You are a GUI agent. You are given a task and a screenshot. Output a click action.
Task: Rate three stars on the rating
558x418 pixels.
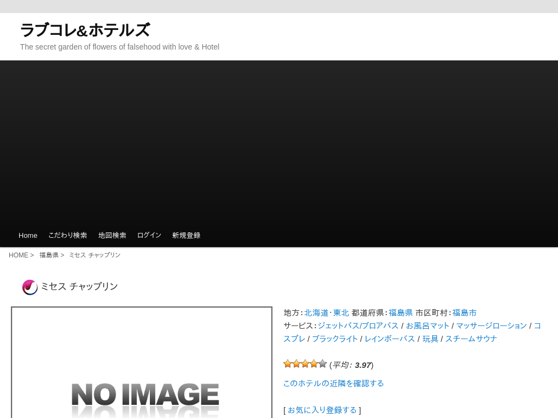coord(305,364)
